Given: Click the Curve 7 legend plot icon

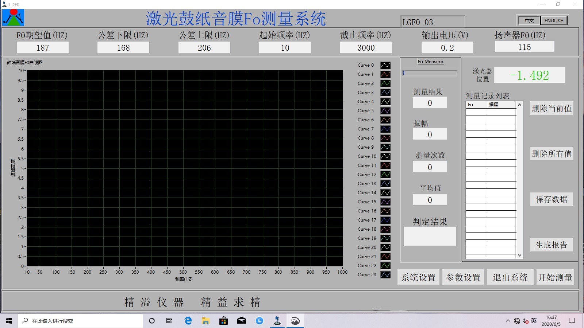Looking at the screenshot, I should click(385, 129).
